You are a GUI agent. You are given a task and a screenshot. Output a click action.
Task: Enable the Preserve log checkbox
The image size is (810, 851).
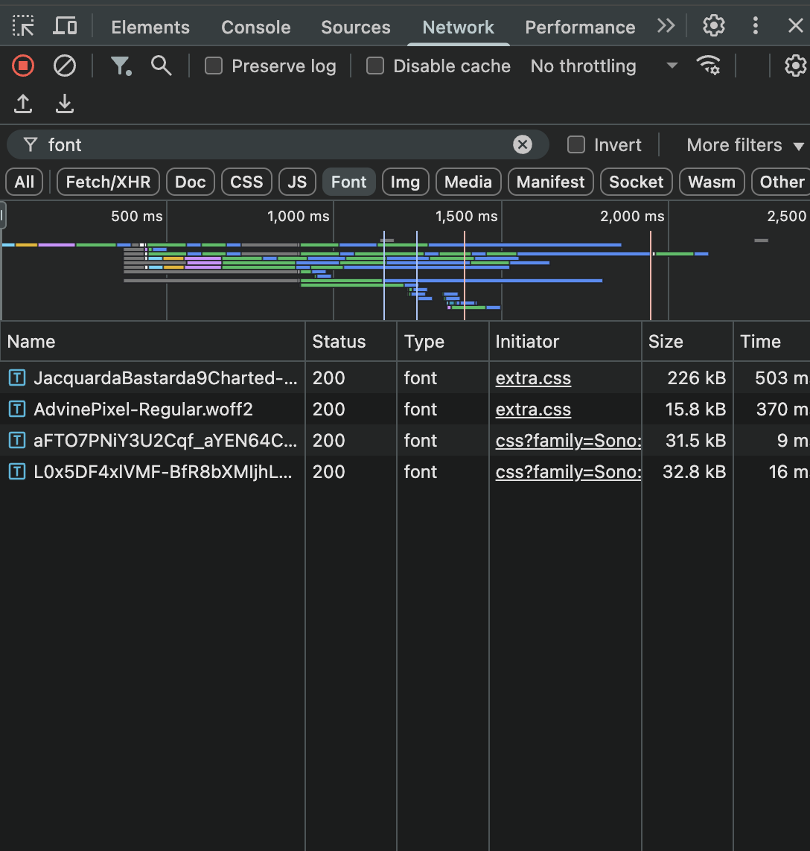(x=214, y=66)
